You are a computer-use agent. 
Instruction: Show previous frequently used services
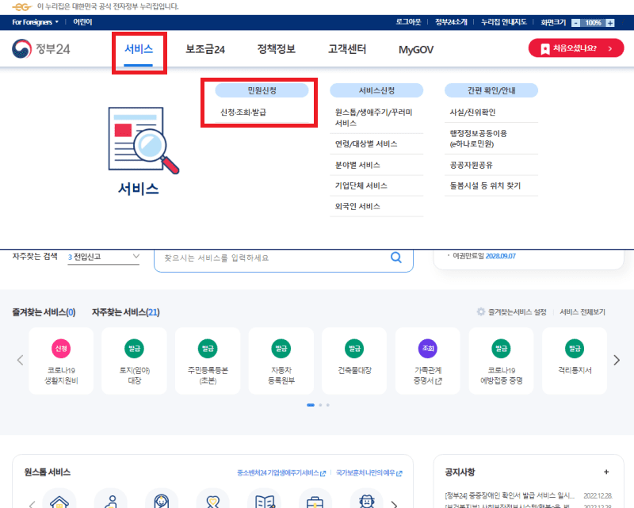coord(20,360)
